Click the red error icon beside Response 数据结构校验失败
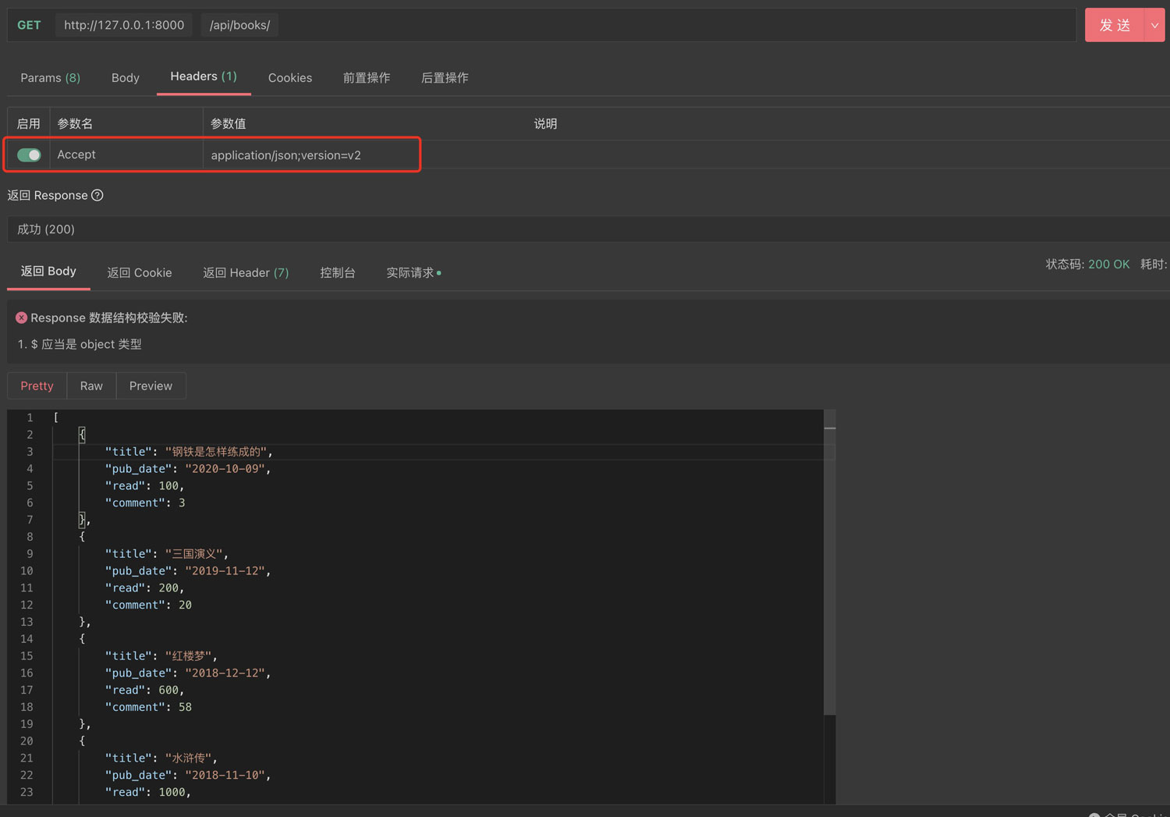 (x=22, y=318)
